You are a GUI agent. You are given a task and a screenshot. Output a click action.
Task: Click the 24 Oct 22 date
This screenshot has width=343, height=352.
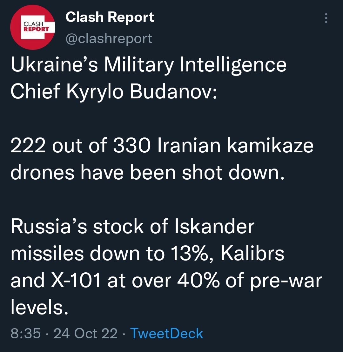(85, 334)
